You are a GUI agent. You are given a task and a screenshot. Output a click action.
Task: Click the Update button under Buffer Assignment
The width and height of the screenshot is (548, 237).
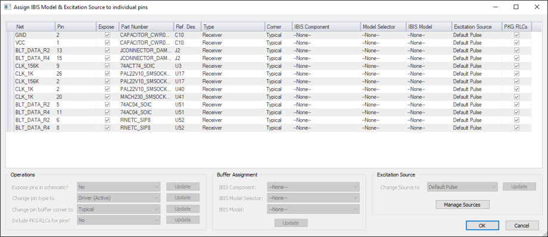pyautogui.click(x=291, y=223)
